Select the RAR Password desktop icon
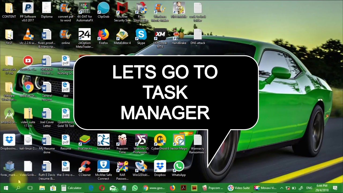 [122, 170]
